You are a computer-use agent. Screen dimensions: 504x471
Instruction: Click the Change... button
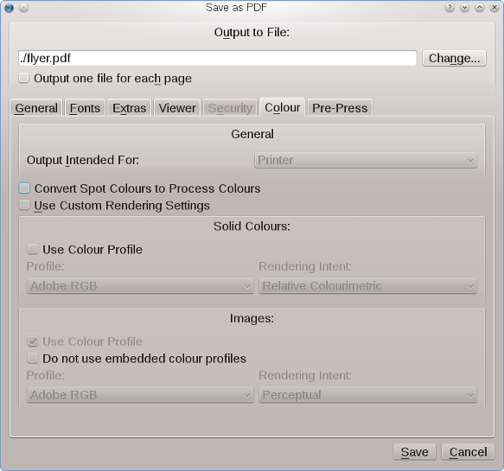tap(454, 58)
